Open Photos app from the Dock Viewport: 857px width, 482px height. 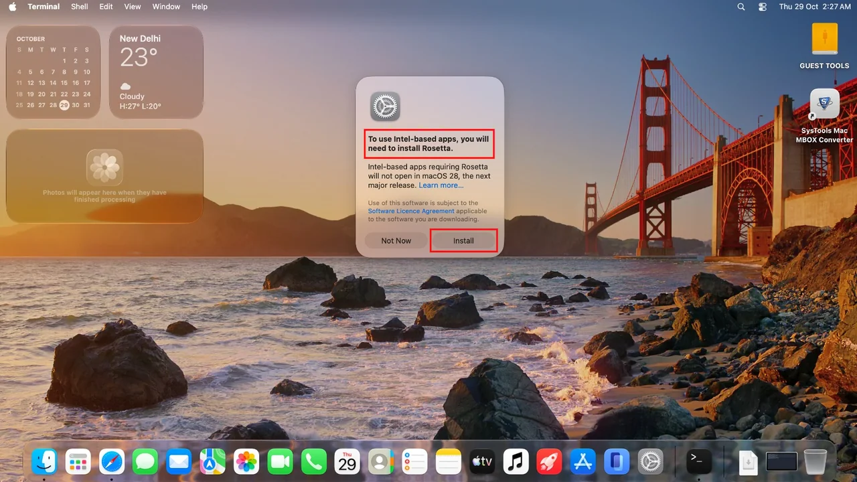[246, 461]
